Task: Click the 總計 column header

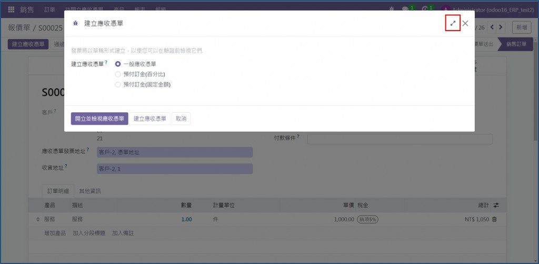Action: coord(483,205)
